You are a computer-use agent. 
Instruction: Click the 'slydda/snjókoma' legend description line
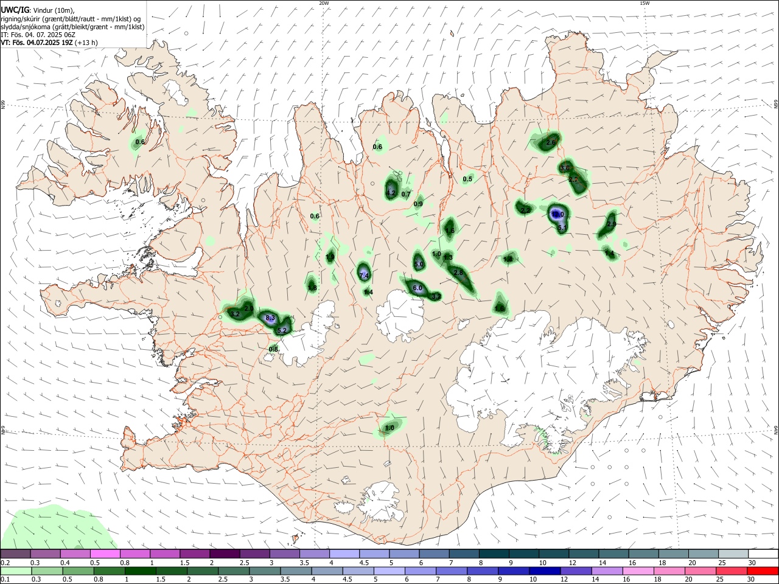click(x=72, y=27)
